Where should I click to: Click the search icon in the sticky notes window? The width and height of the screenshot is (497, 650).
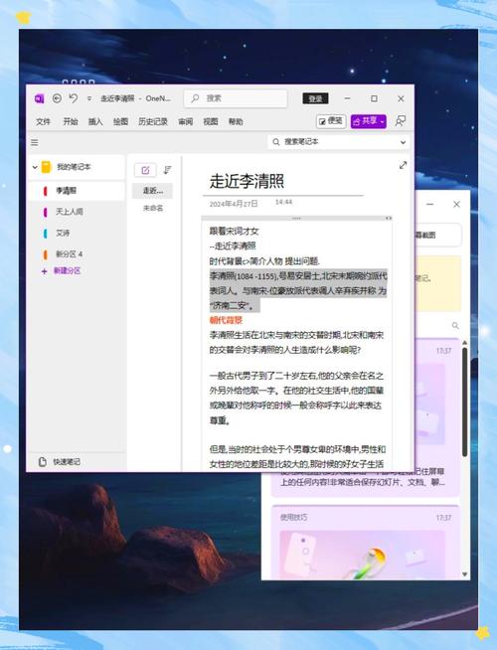click(x=455, y=325)
